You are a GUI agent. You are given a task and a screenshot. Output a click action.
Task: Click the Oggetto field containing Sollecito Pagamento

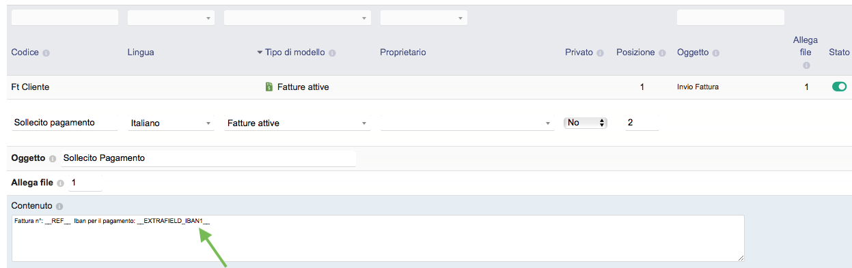point(208,158)
